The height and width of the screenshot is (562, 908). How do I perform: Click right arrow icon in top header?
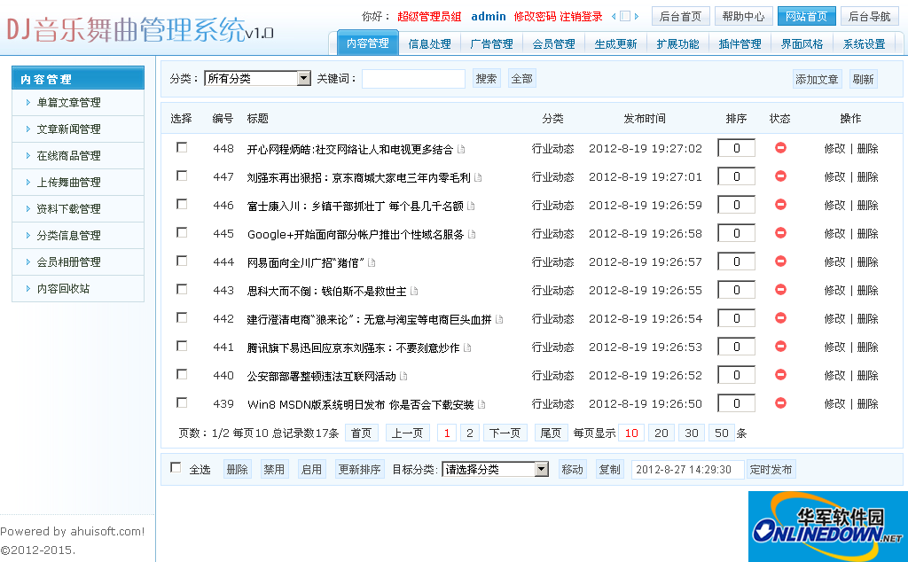pos(637,16)
